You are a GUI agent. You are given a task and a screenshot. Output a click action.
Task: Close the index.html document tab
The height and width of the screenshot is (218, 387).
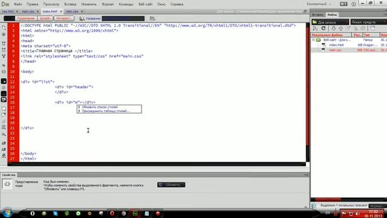point(61,12)
